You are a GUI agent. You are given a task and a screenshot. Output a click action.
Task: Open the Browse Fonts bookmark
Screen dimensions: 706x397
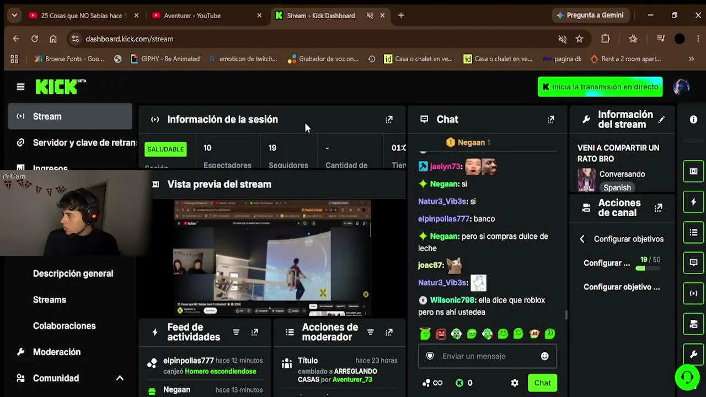coord(69,59)
